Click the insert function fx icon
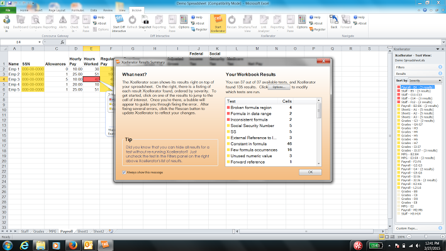Viewport: 446px width, 251px height. (62, 42)
